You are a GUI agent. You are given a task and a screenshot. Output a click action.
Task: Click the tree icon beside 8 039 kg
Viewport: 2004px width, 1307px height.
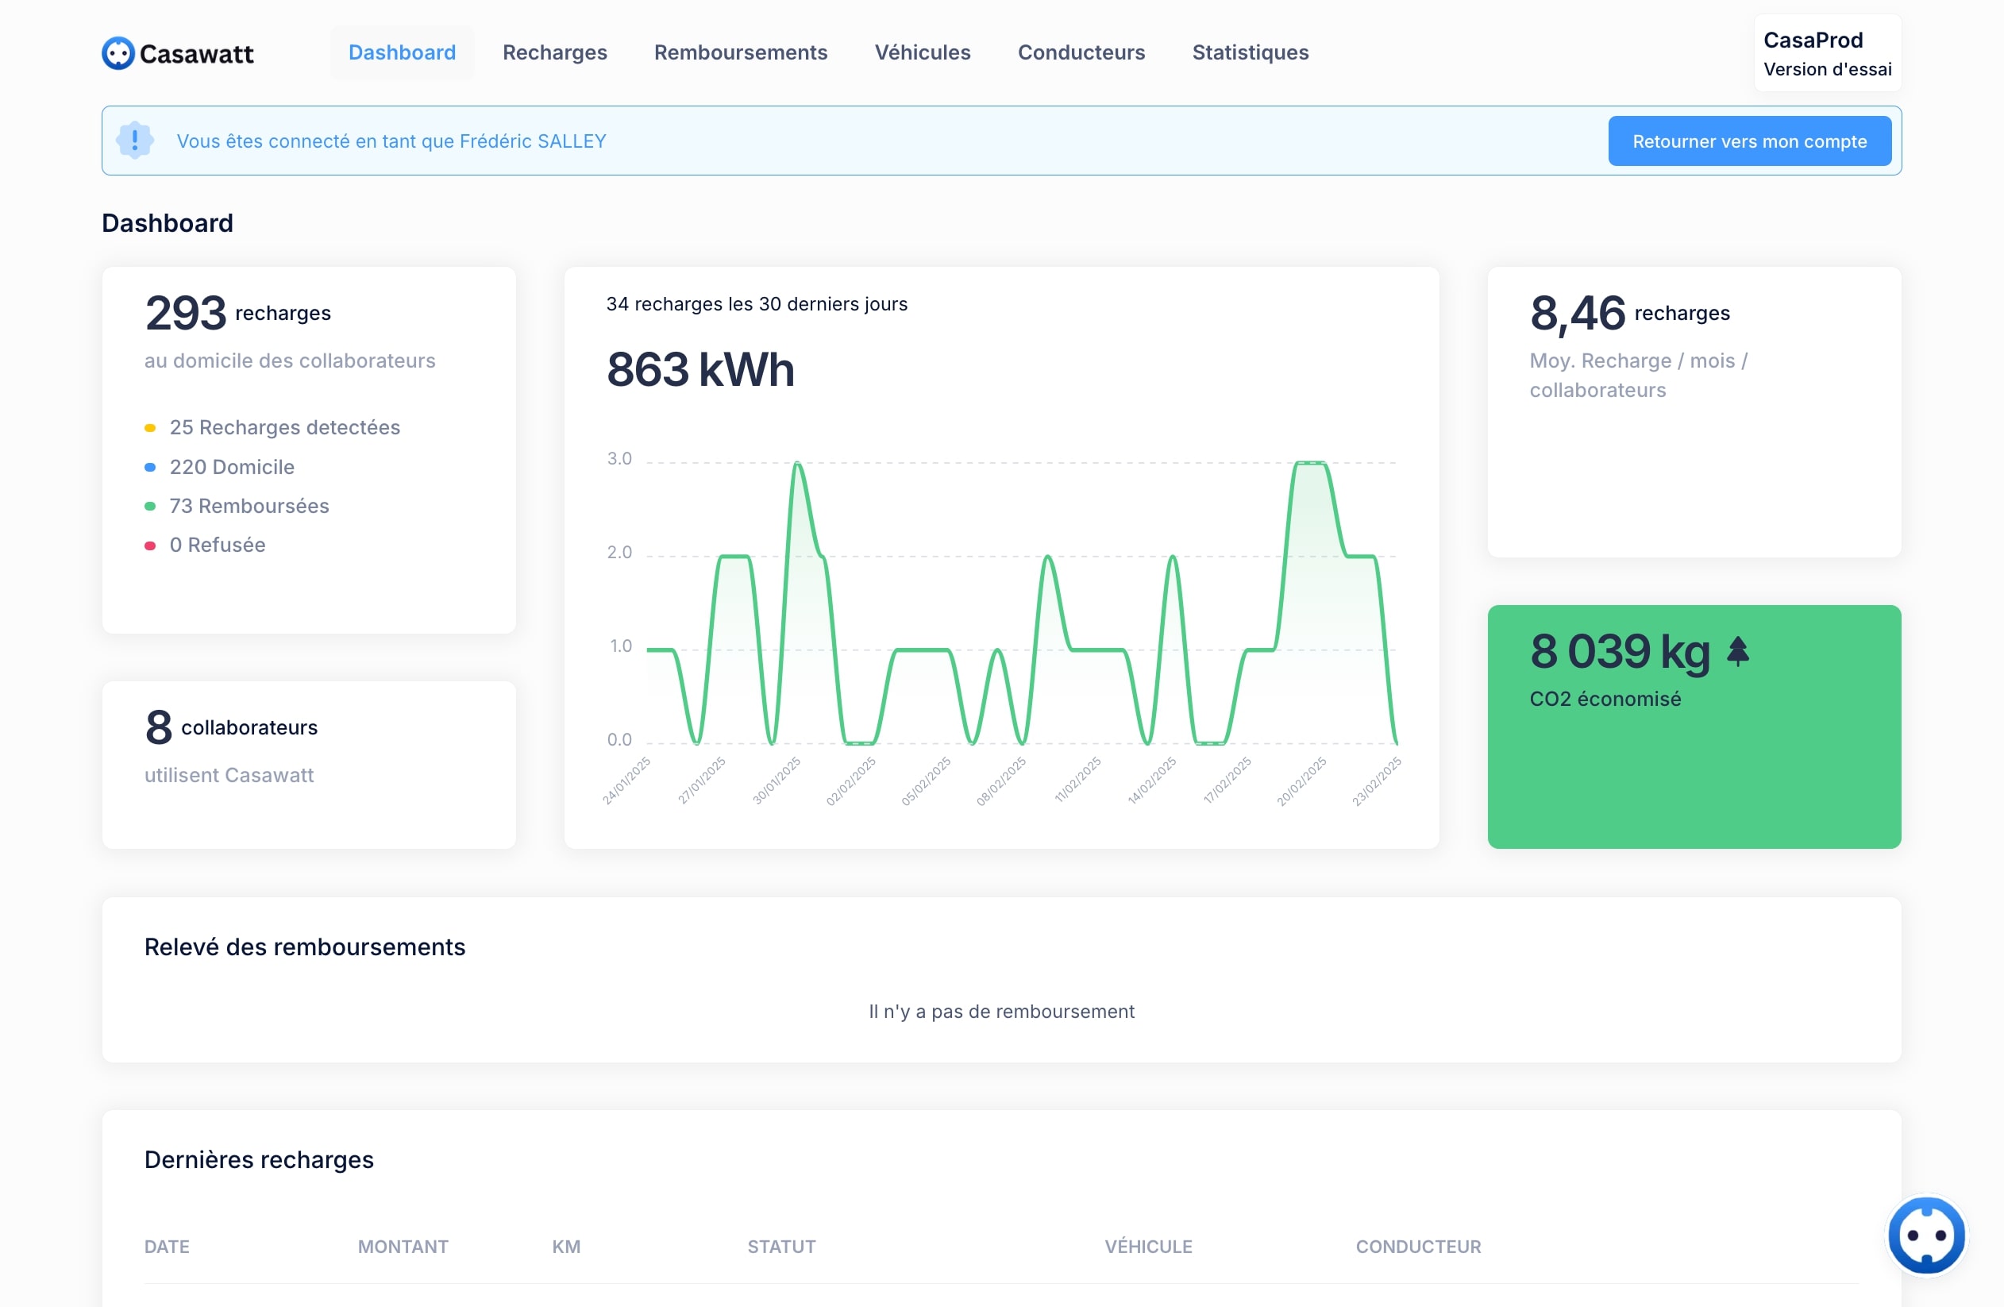1738,651
